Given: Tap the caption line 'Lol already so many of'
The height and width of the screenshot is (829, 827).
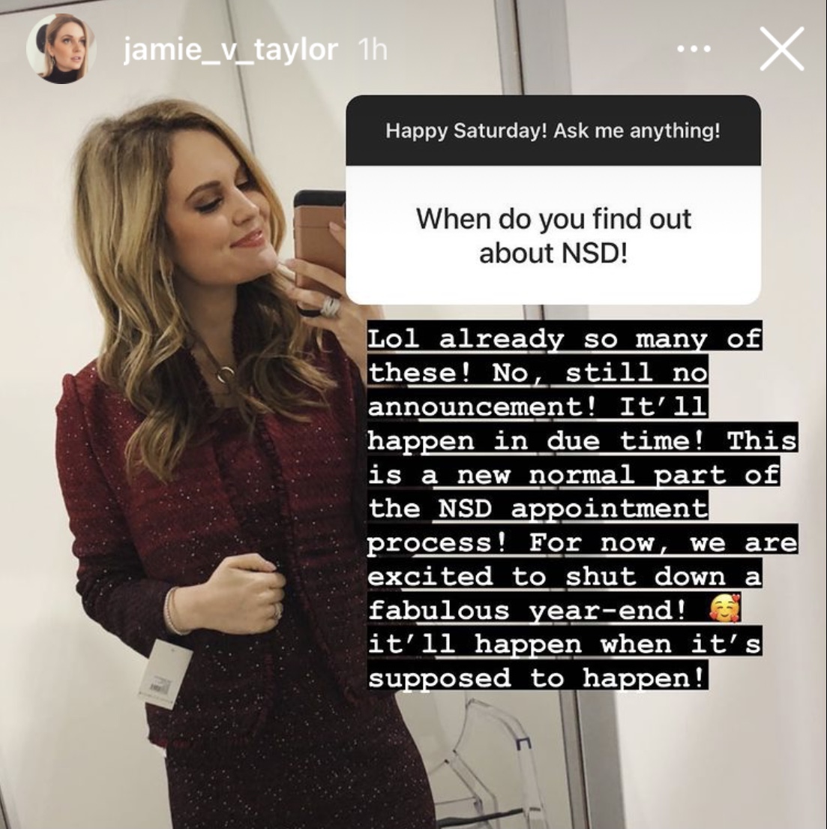Looking at the screenshot, I should 565,338.
